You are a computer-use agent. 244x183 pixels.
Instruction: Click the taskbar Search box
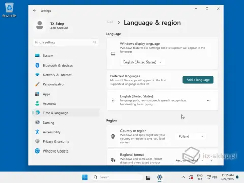(117, 177)
